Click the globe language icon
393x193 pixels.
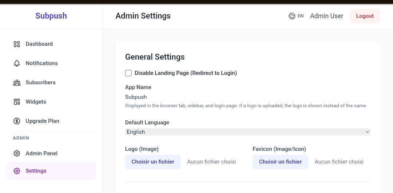tap(292, 16)
